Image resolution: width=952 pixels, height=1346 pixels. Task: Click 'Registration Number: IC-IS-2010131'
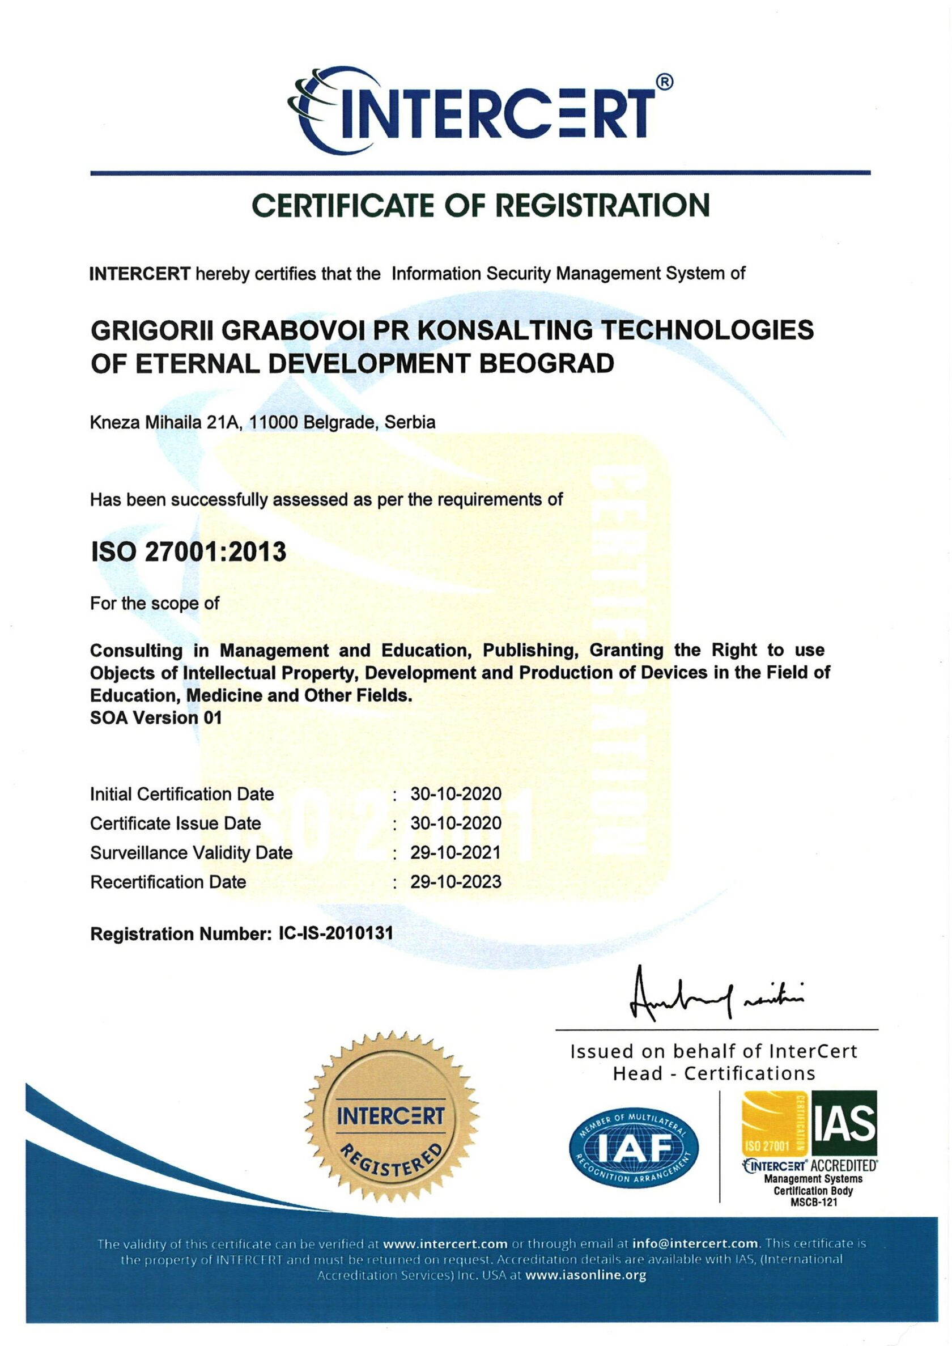point(241,934)
